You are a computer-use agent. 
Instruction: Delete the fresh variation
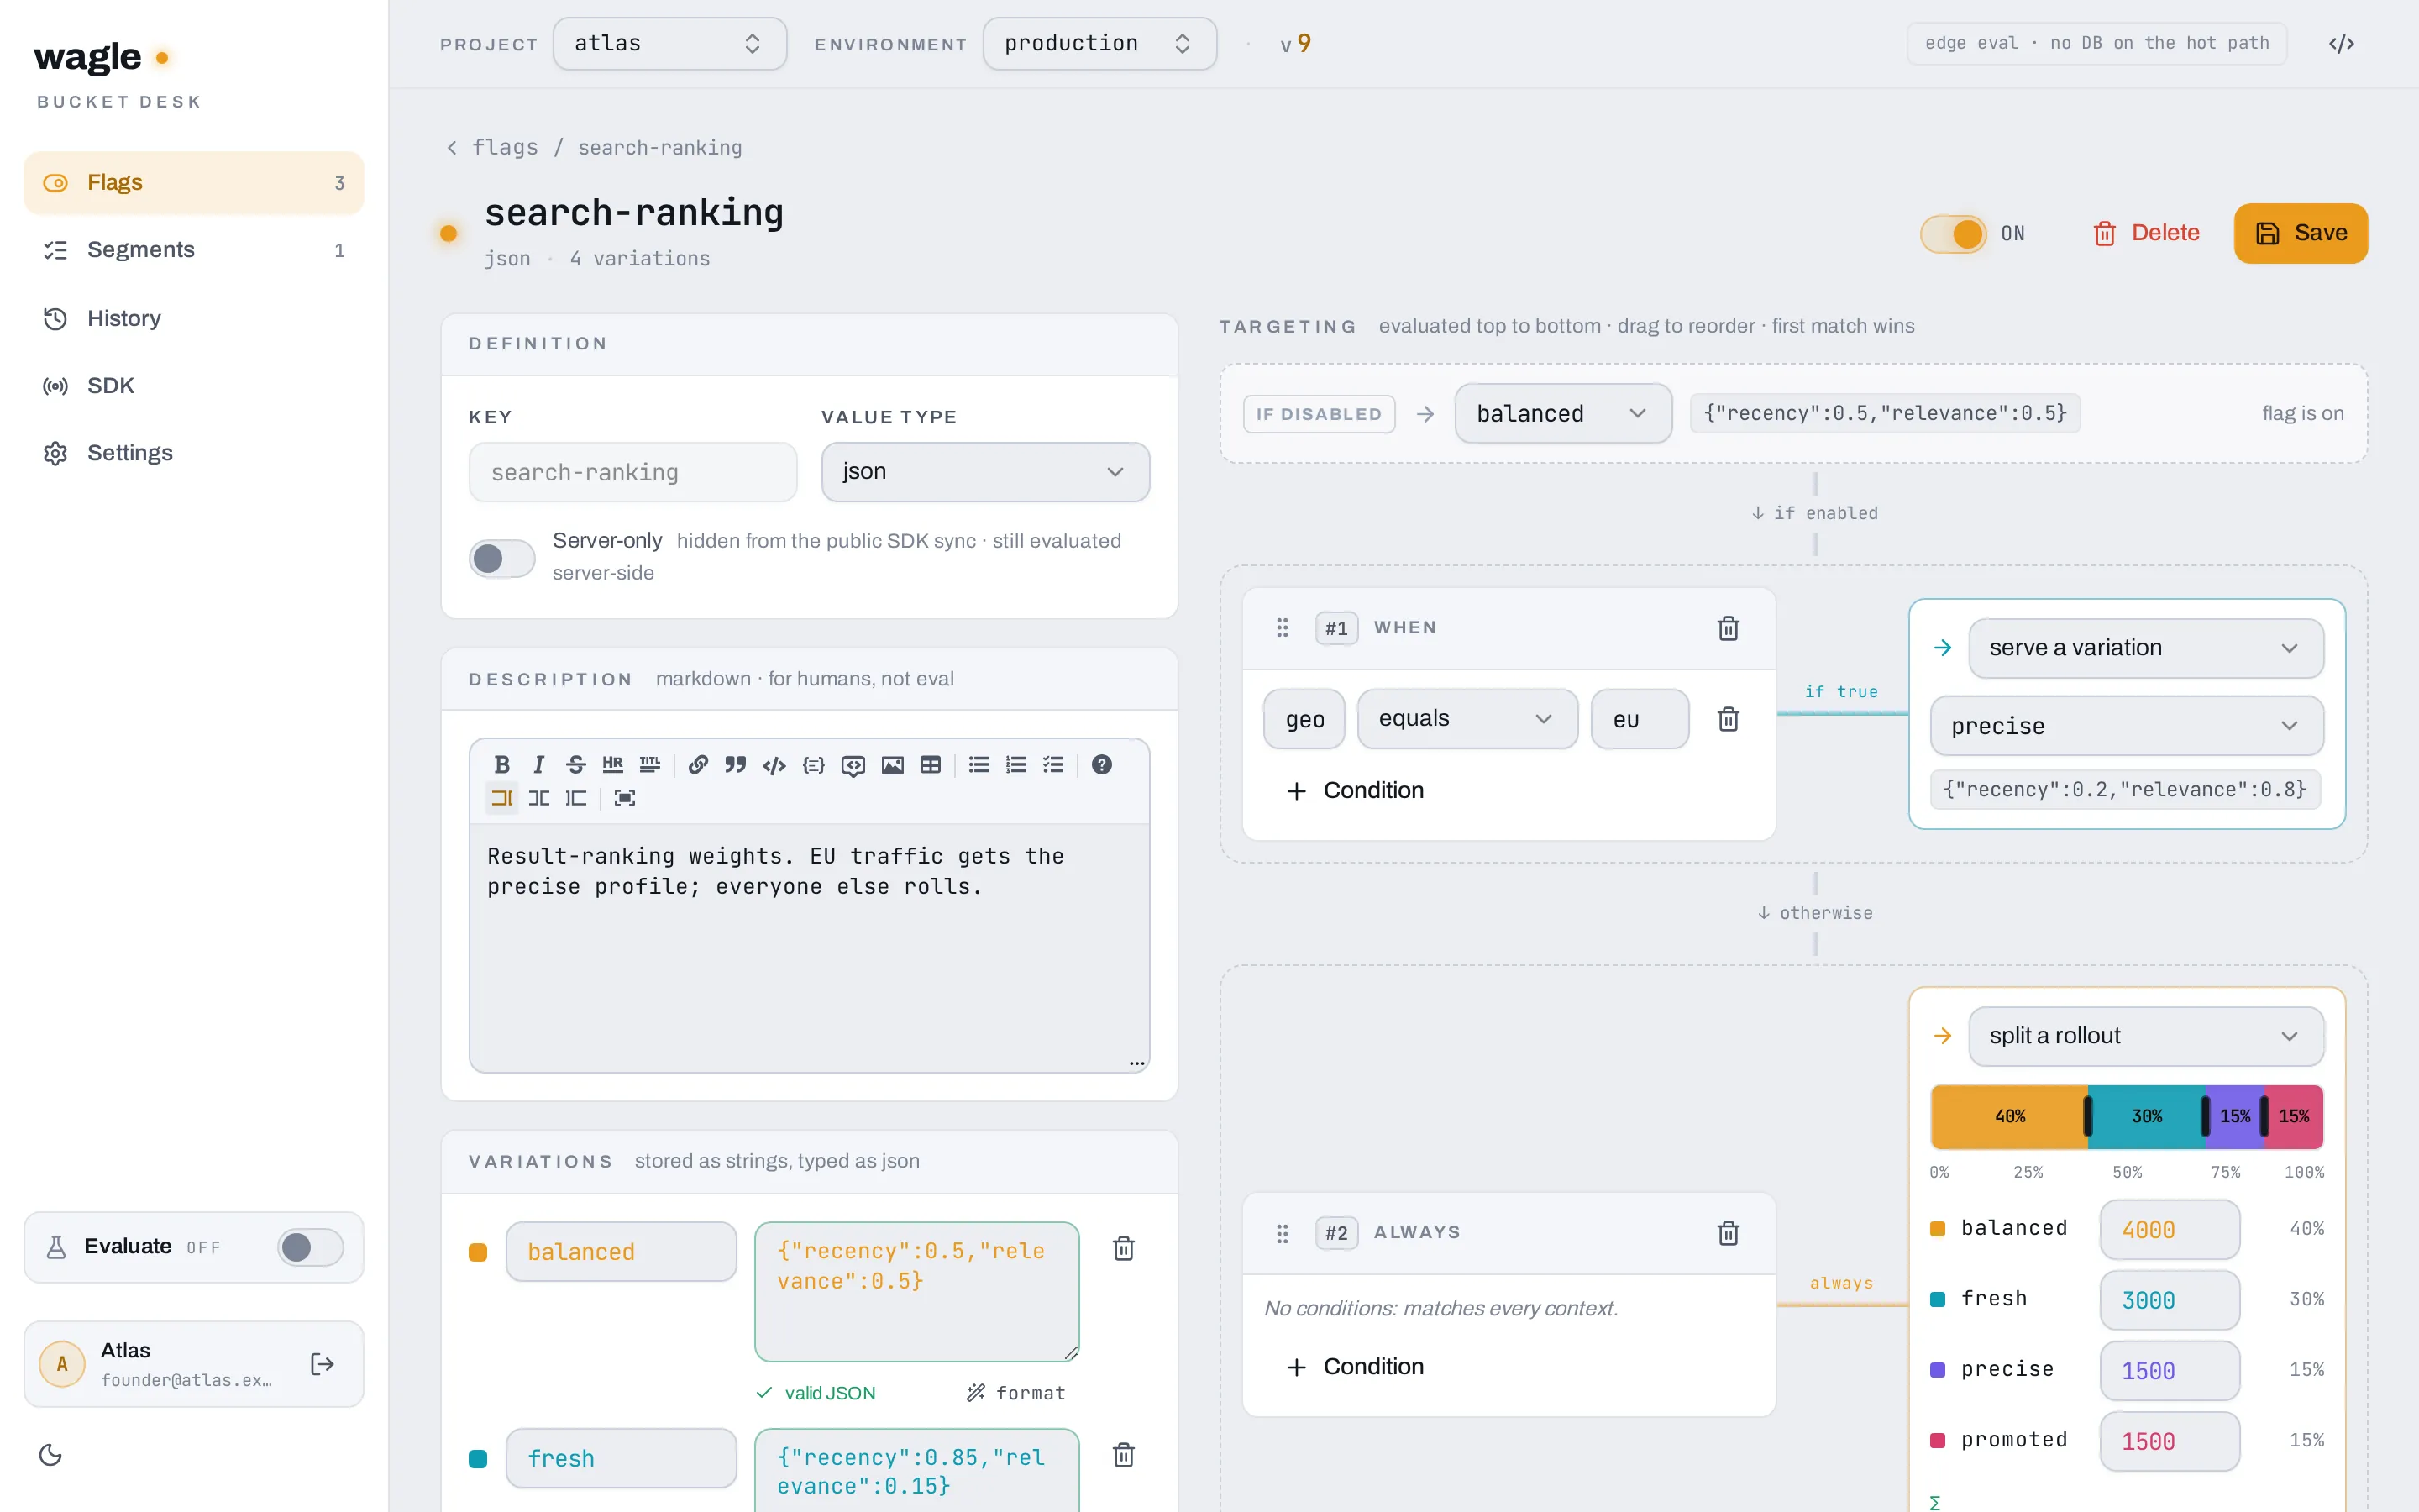coord(1124,1455)
